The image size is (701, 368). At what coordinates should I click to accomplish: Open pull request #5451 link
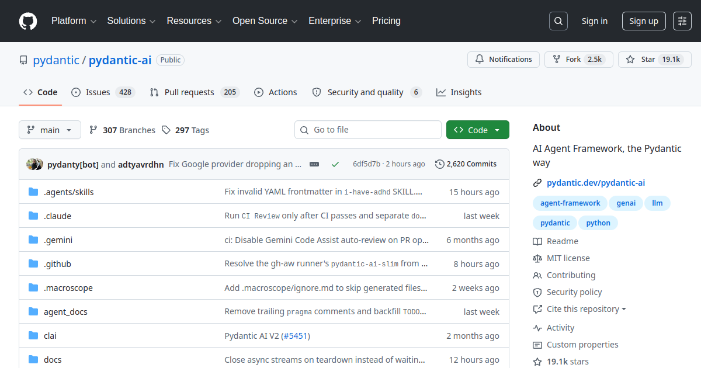click(296, 336)
